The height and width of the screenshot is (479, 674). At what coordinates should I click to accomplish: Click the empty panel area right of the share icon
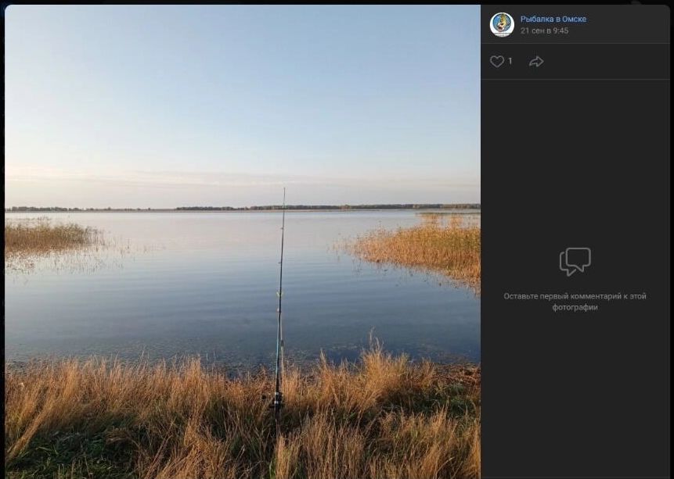pyautogui.click(x=611, y=61)
